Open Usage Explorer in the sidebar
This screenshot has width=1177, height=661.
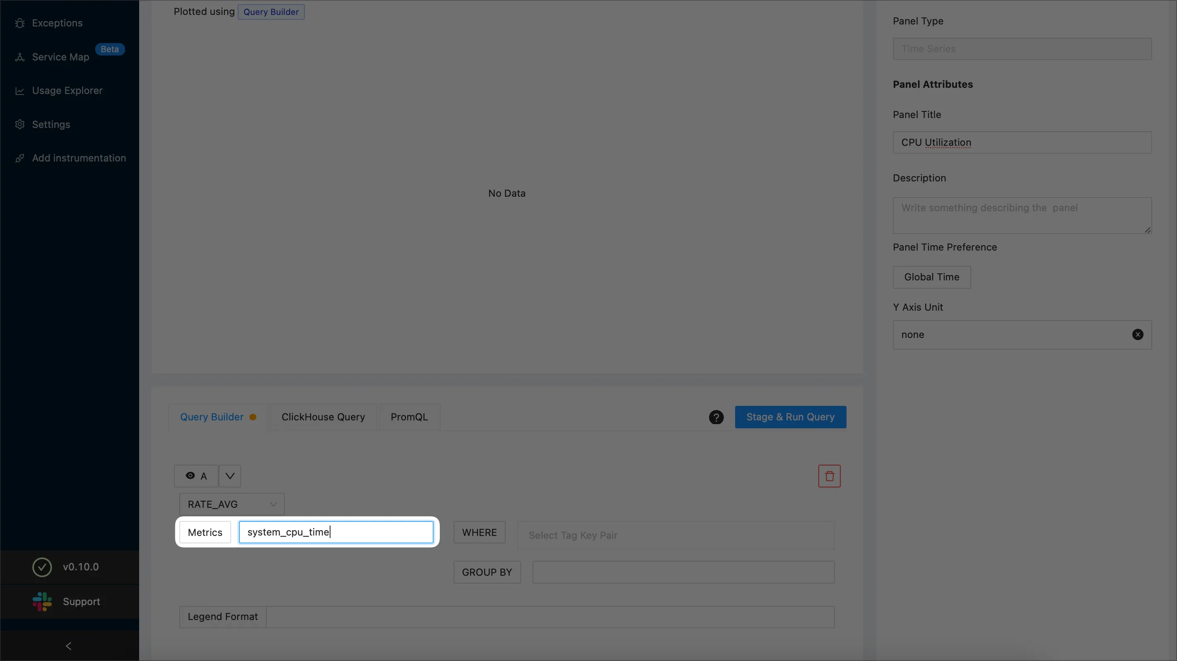[67, 91]
